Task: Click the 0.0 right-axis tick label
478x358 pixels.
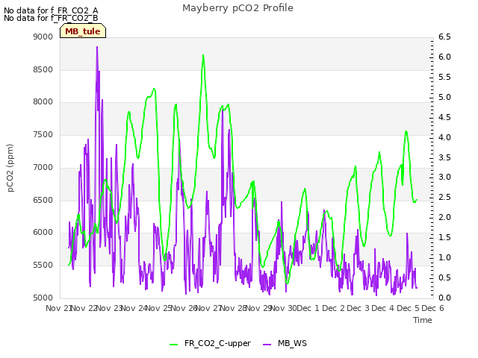Action: [444, 298]
